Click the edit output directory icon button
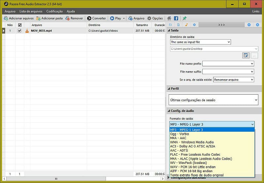The height and width of the screenshot is (183, 264). (246, 55)
